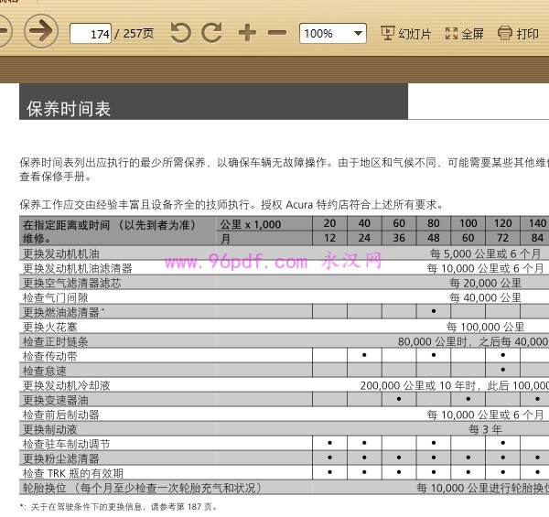Zoom in with the plus icon

247,34
